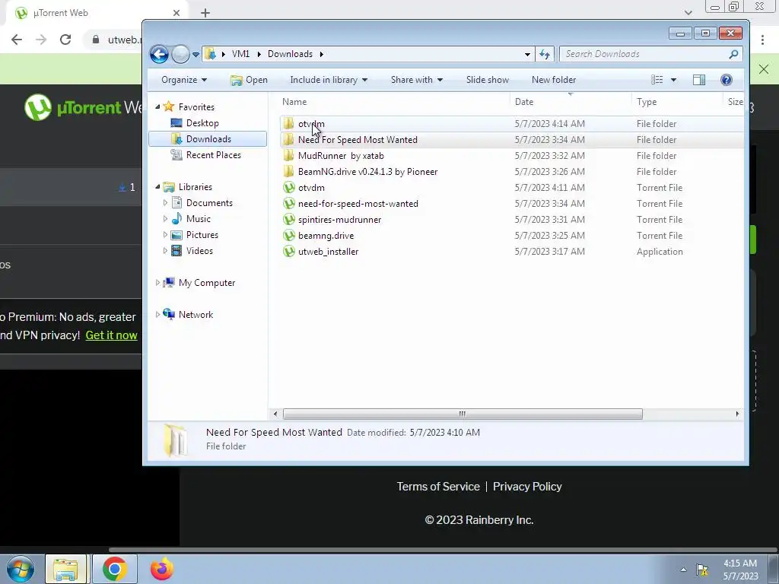
Task: Expand the Pictures library node
Action: pos(165,235)
